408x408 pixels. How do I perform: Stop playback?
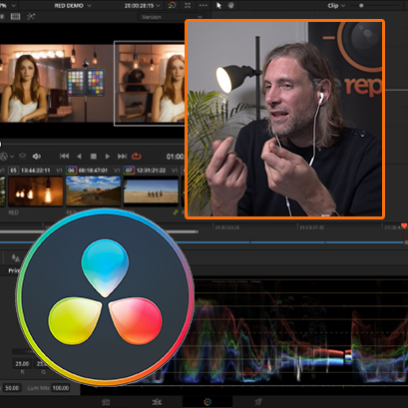pyautogui.click(x=94, y=157)
